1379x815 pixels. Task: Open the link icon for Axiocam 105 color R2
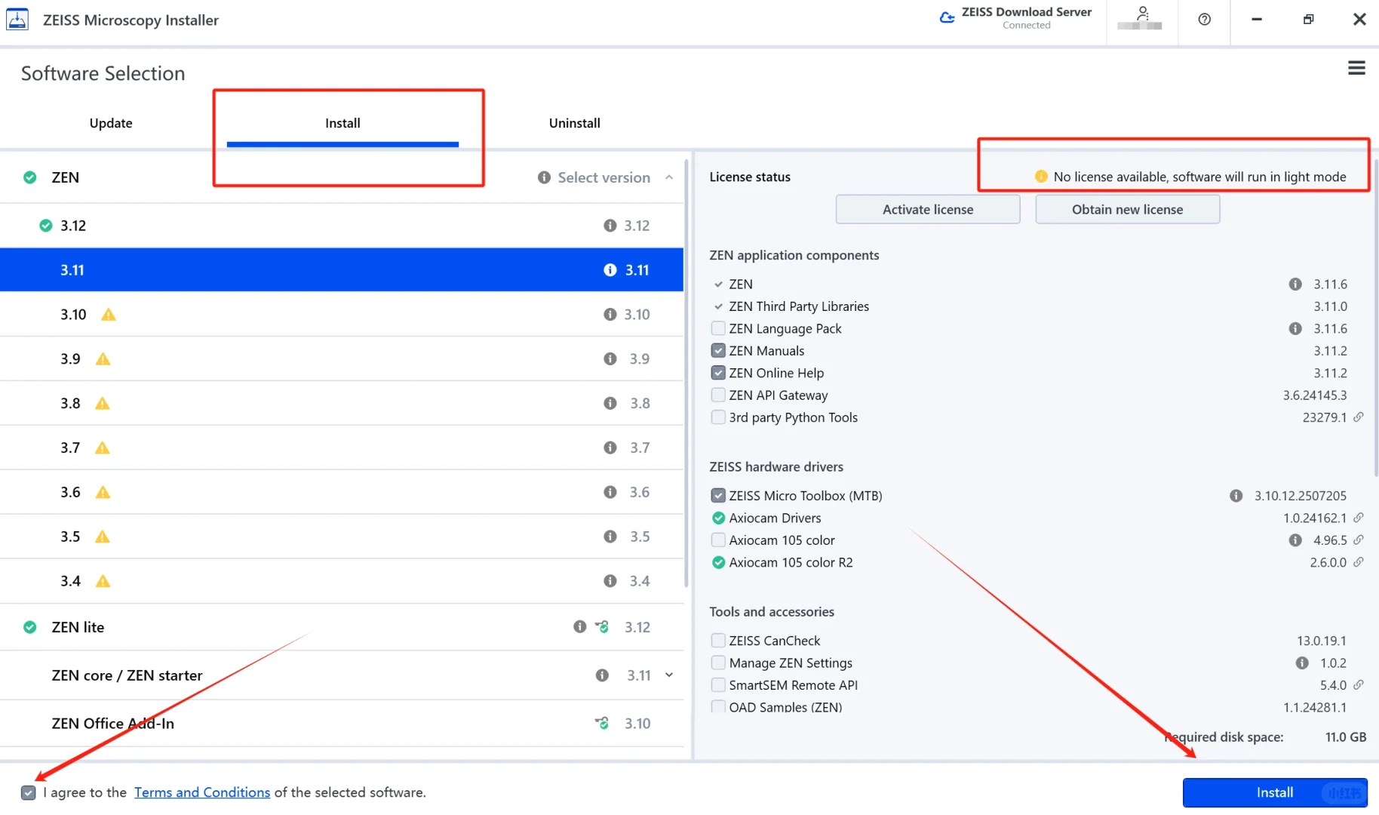1359,562
